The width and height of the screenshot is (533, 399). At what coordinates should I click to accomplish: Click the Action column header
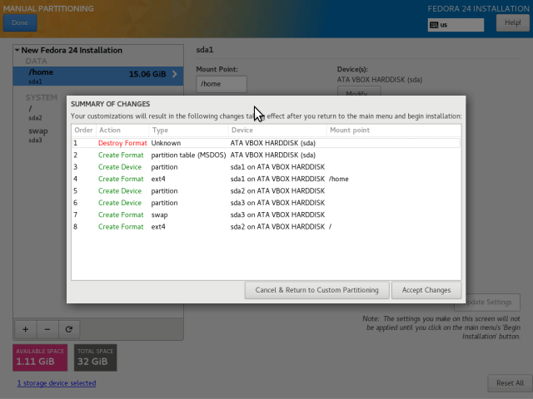(122, 131)
